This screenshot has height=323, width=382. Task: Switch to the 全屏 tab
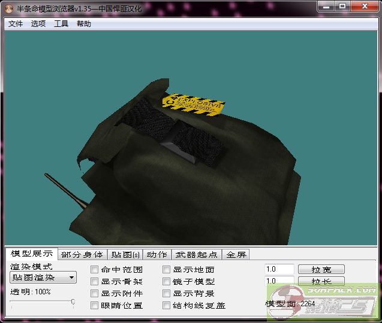tap(236, 255)
